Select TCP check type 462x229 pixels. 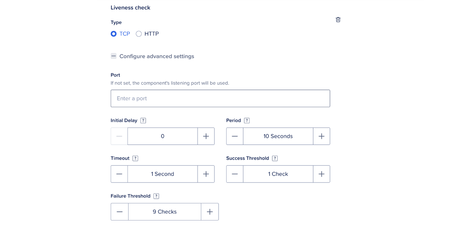click(x=114, y=34)
